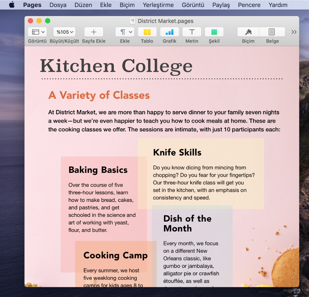
Task: Click the Tablo table toolbar icon
Action: click(147, 32)
